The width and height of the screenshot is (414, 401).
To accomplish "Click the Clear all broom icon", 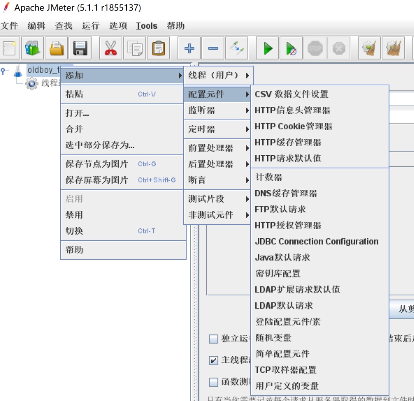I will coord(393,49).
